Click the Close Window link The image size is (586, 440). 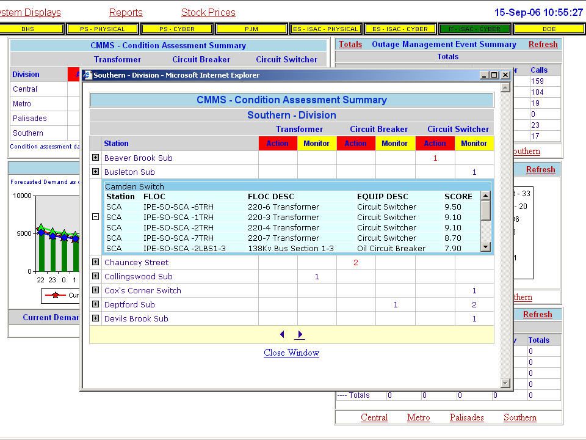292,353
